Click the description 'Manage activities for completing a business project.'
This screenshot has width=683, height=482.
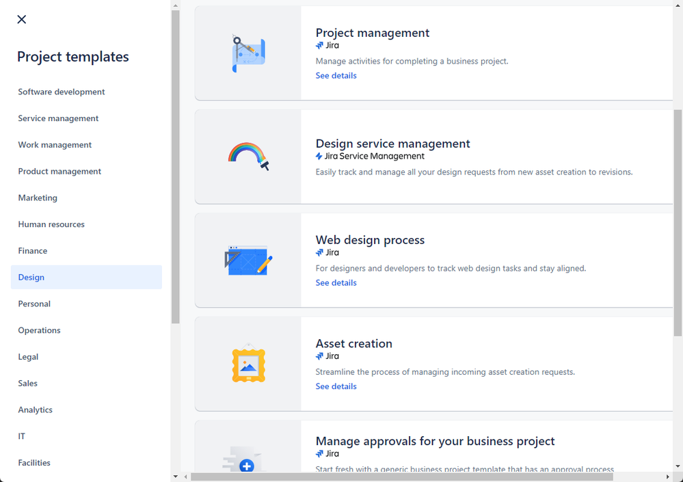click(x=412, y=62)
